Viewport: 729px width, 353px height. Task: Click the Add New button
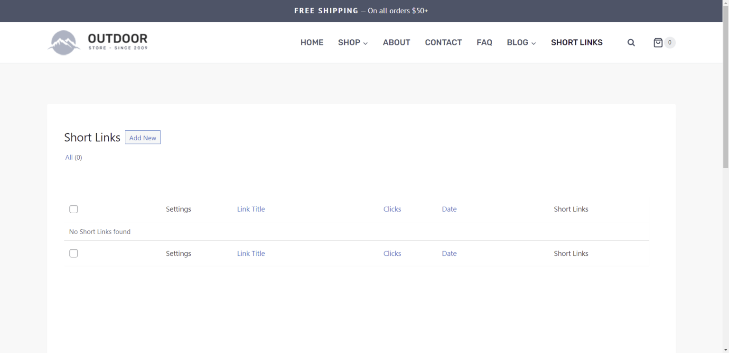[142, 137]
